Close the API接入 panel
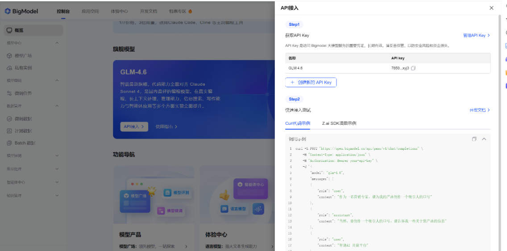Viewport: 507px width, 251px height. click(x=491, y=8)
